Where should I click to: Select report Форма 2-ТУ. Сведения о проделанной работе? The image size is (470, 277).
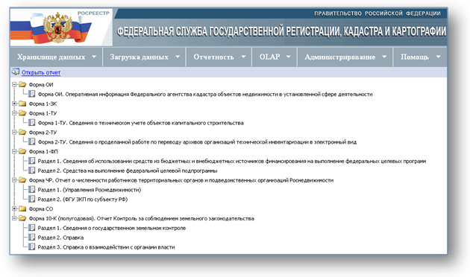click(197, 142)
